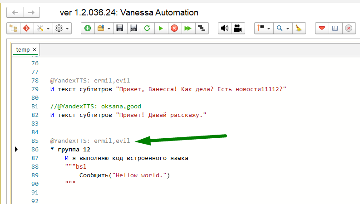Switch to the temp tab
This screenshot has width=360, height=204.
pos(23,49)
